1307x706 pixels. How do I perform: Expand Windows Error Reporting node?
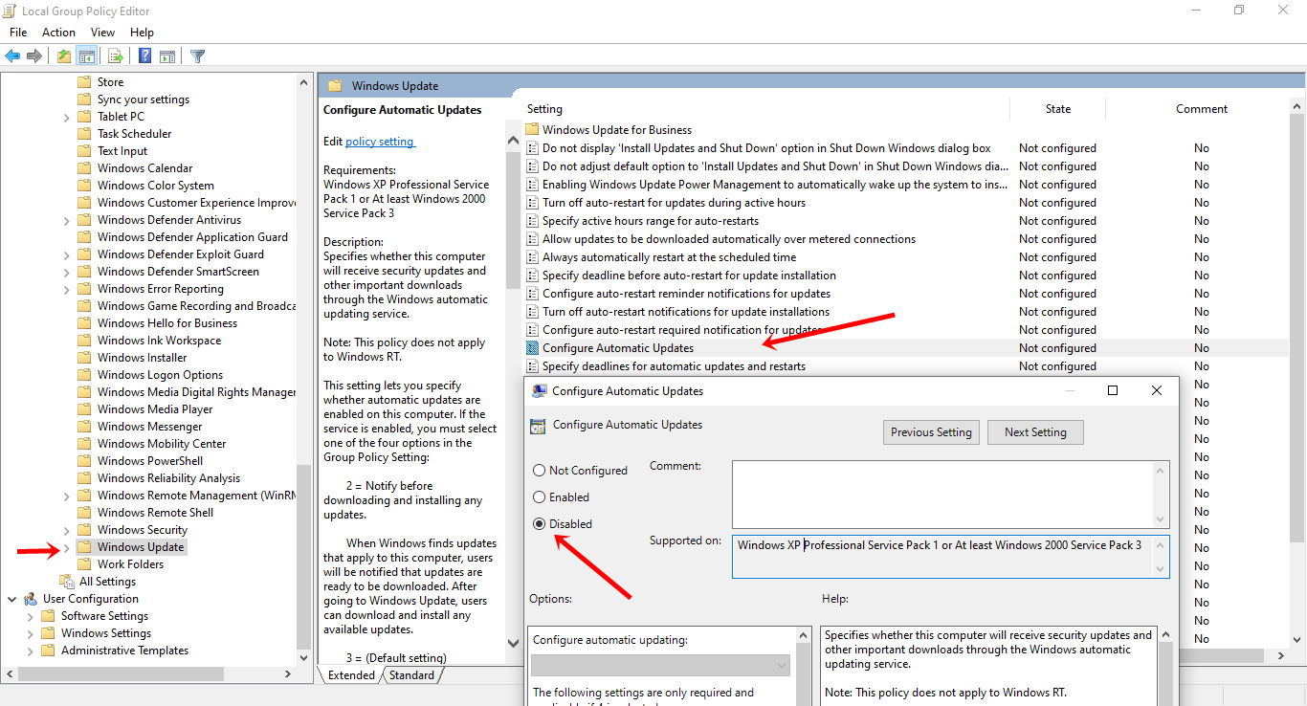click(66, 289)
